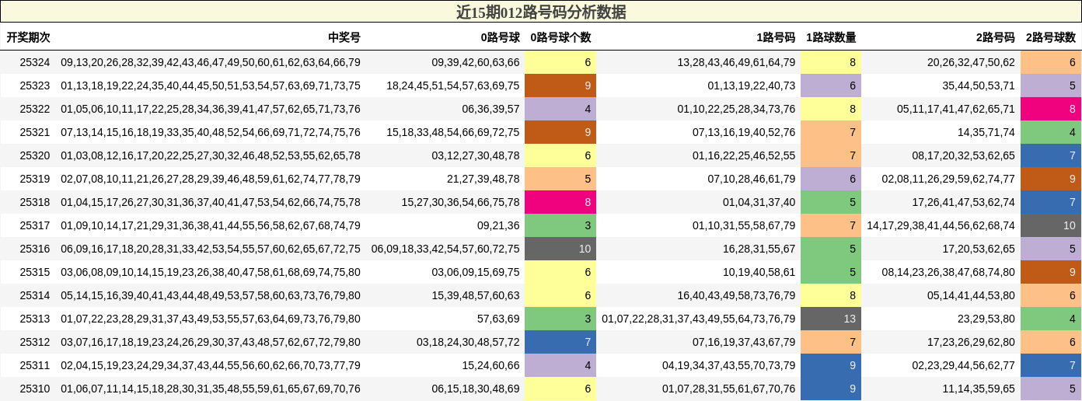The width and height of the screenshot is (1082, 401).
Task: Select draw period 25313
Action: [x=35, y=319]
